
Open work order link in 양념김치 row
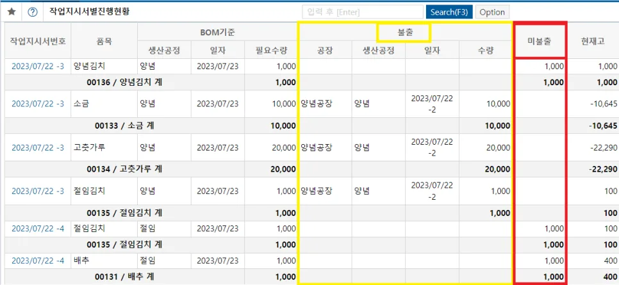pos(38,67)
